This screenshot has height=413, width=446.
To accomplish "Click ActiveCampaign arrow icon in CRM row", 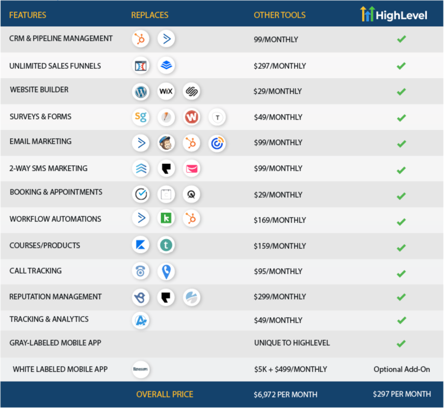I will click(166, 39).
